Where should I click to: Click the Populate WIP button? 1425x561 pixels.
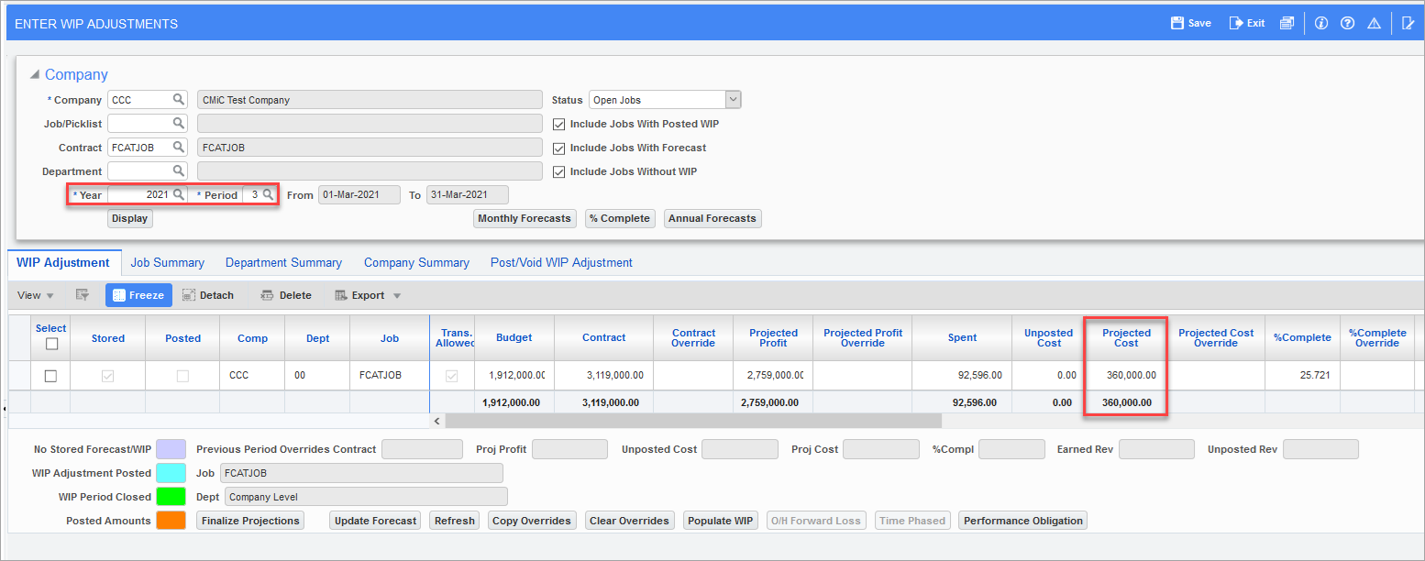click(721, 521)
